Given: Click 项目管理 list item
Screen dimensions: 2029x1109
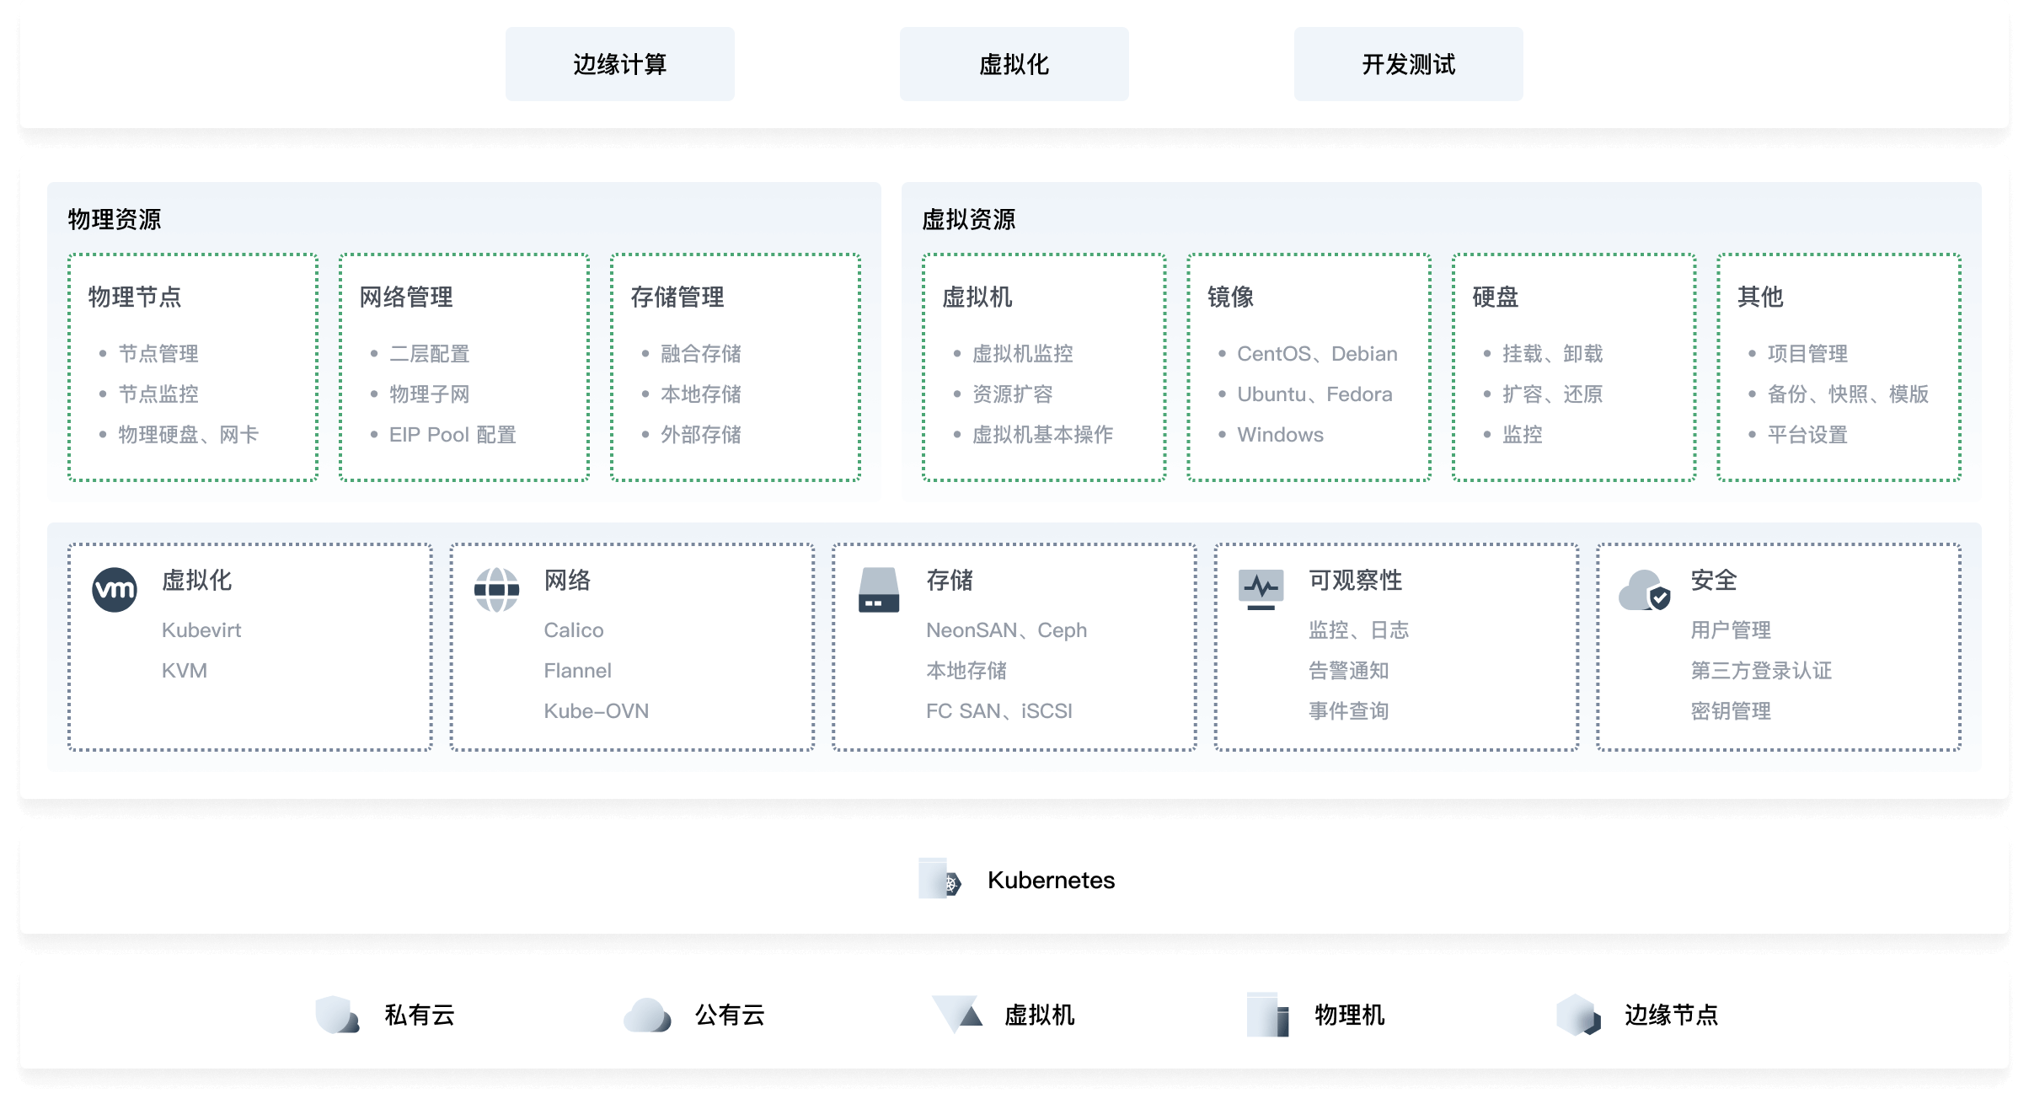Looking at the screenshot, I should 1807,354.
